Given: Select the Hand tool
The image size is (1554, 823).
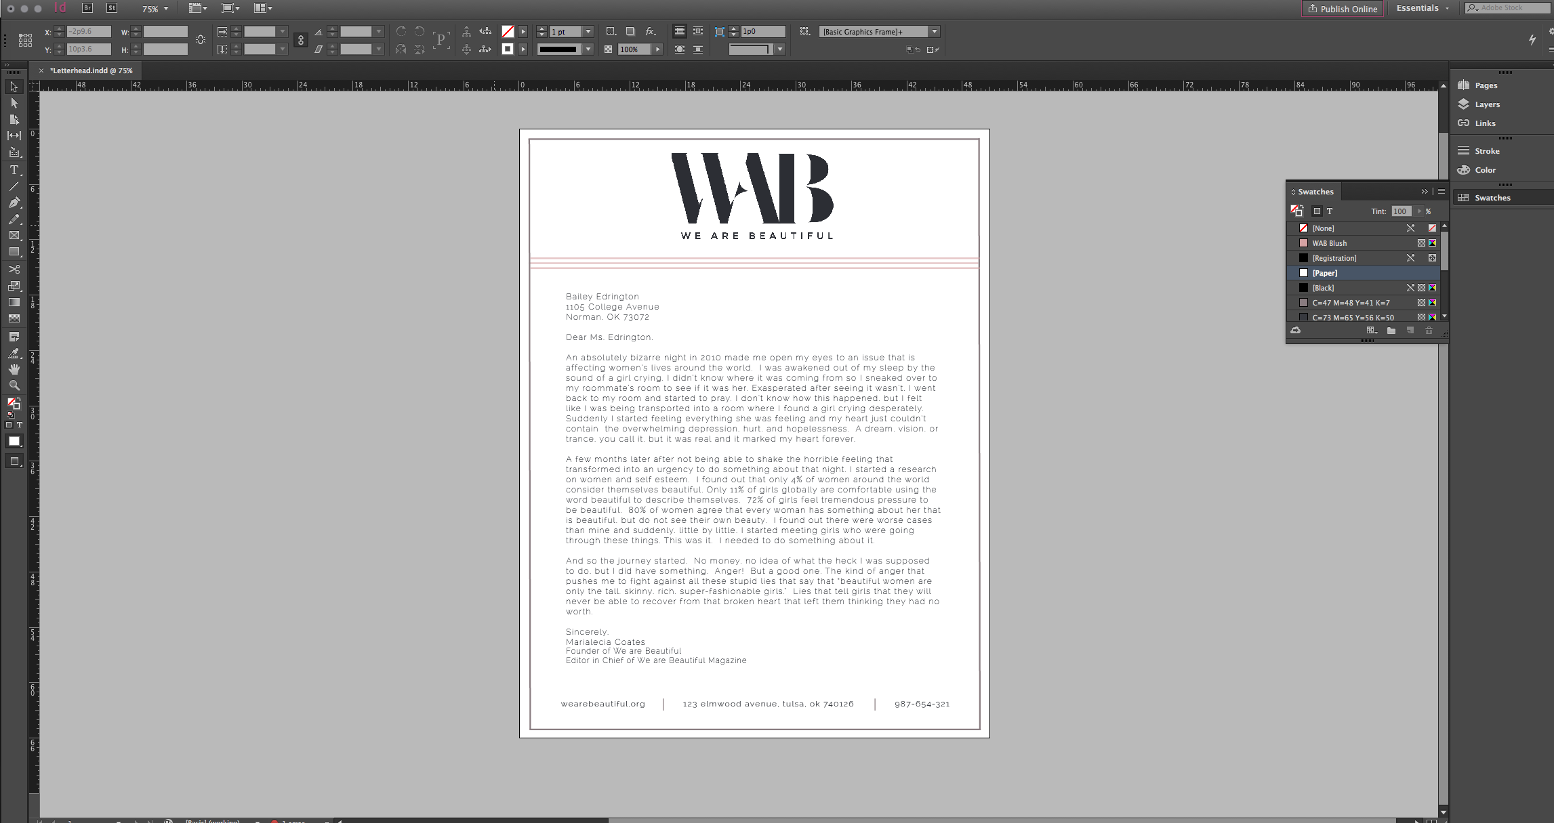Looking at the screenshot, I should (x=14, y=369).
